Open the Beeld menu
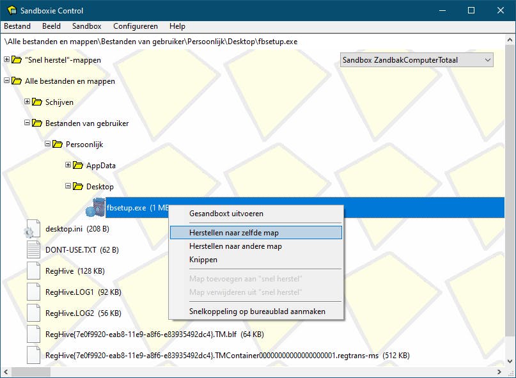Image resolution: width=516 pixels, height=378 pixels. click(x=51, y=26)
